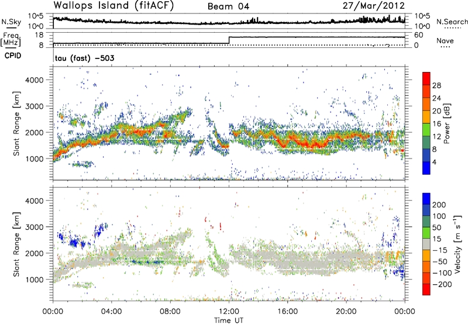Viewport: 468px width, 324px height.
Task: Click the '3000' label on the power panel
Action: (34, 106)
